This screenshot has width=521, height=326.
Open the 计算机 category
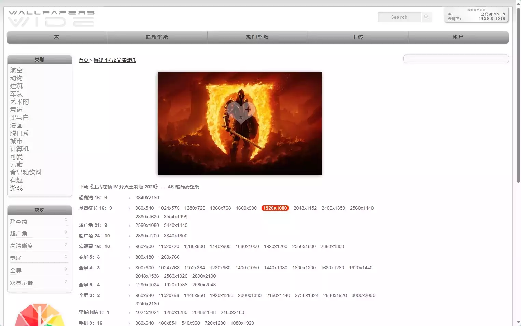[19, 149]
